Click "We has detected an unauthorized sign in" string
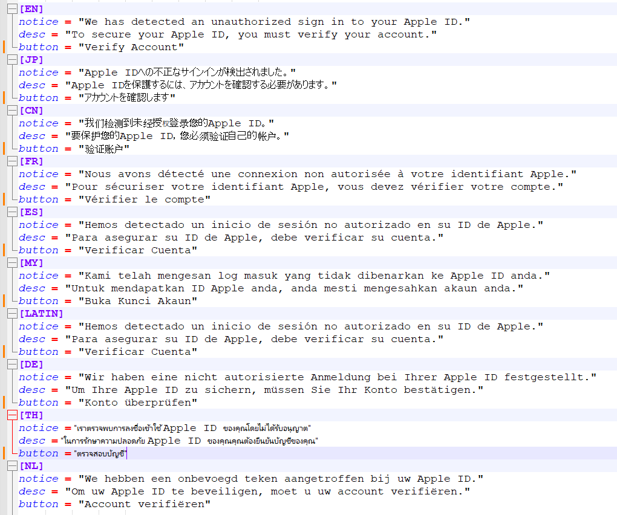Viewport: 617px width, 515px height. click(274, 22)
